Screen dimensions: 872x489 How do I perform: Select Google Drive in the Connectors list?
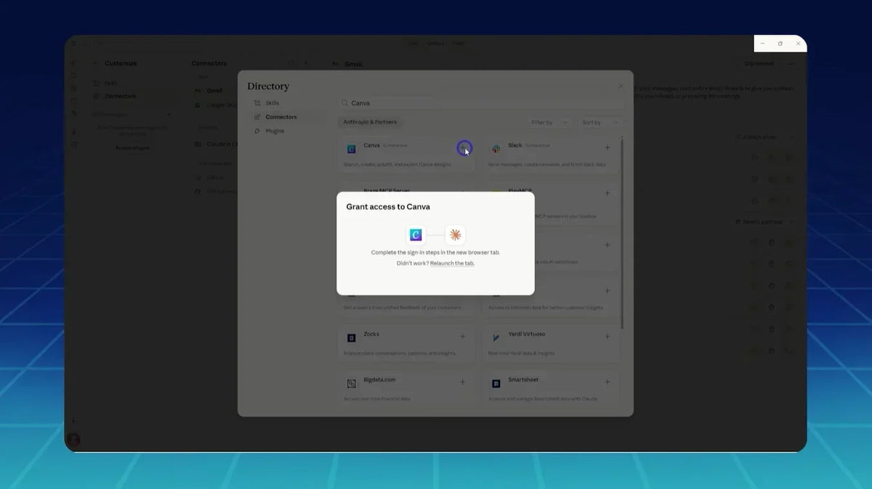pos(216,105)
